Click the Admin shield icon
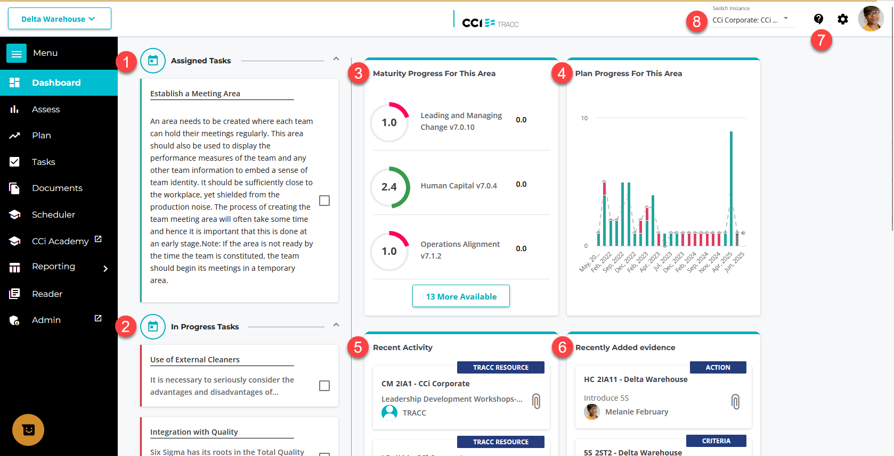 (x=14, y=320)
